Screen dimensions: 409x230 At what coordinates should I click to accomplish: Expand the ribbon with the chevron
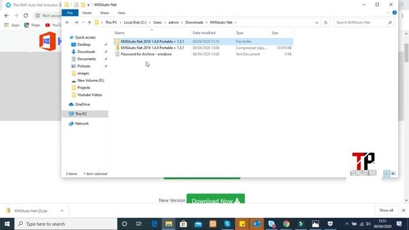point(388,13)
